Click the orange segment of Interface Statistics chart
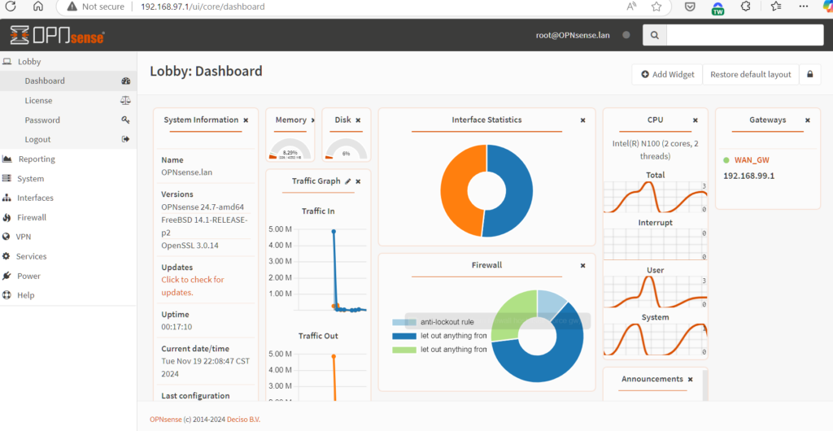Viewport: 833px width, 431px height. coord(452,189)
